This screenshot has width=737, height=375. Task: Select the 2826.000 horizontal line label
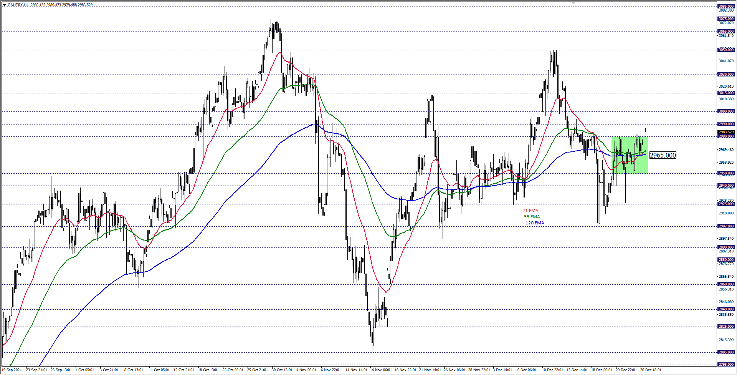pos(726,327)
